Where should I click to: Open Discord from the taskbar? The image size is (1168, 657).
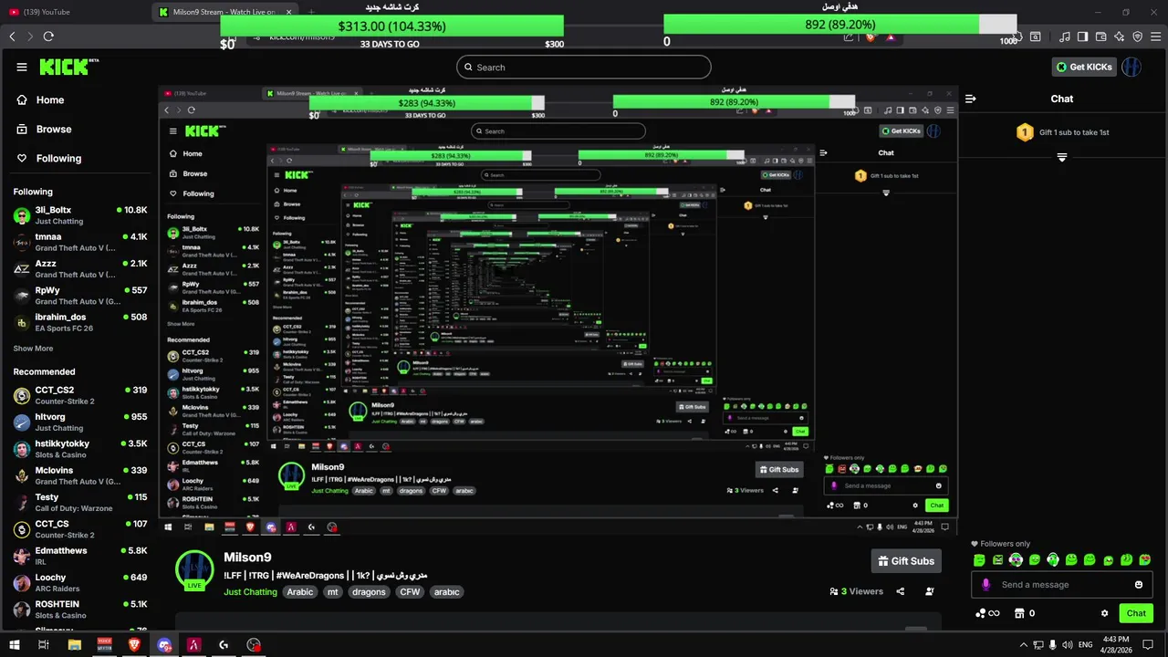164,645
